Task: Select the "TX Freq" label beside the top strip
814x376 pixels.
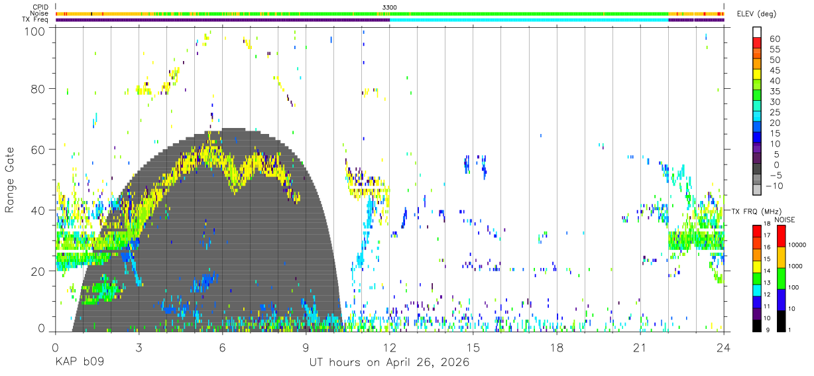Action: pyautogui.click(x=36, y=20)
